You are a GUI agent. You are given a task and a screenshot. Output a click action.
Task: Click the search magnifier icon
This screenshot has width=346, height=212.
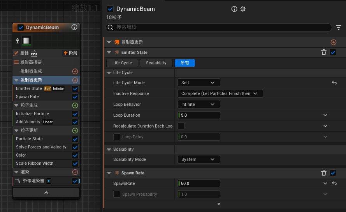tap(111, 28)
